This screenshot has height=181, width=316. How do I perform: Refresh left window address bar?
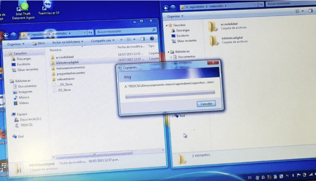tap(91, 32)
